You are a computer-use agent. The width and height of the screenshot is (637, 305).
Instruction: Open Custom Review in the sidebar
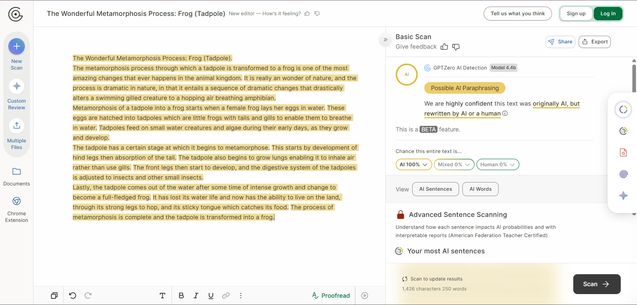pos(16,86)
